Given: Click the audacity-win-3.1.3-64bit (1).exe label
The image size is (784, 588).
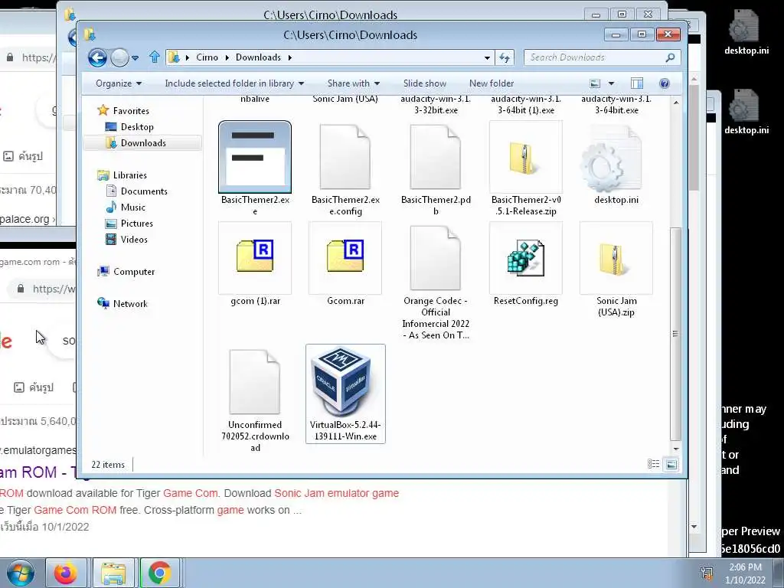Looking at the screenshot, I should [x=526, y=104].
